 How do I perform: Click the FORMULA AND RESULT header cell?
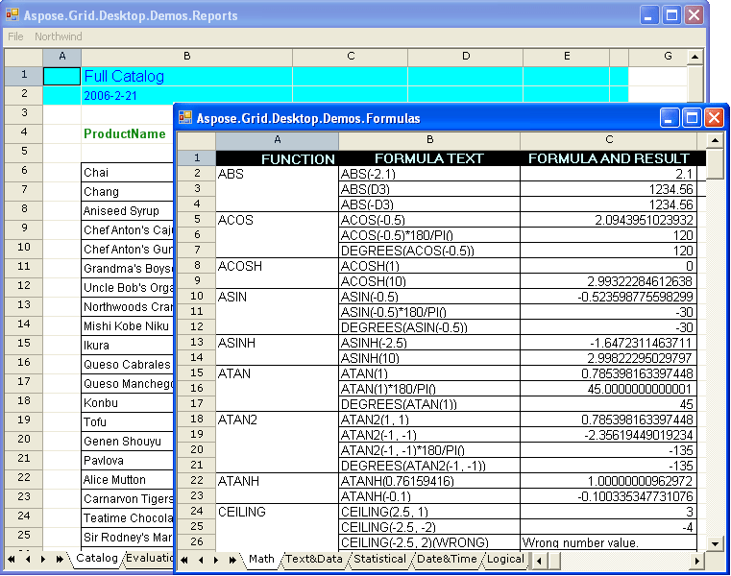click(x=608, y=158)
